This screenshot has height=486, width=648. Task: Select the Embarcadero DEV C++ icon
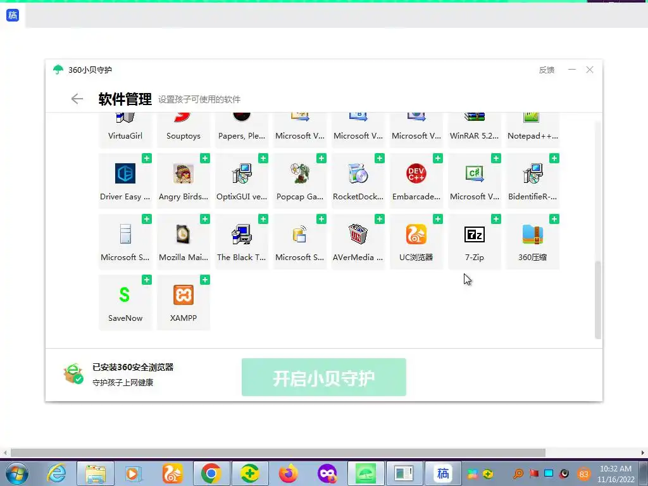pos(416,173)
